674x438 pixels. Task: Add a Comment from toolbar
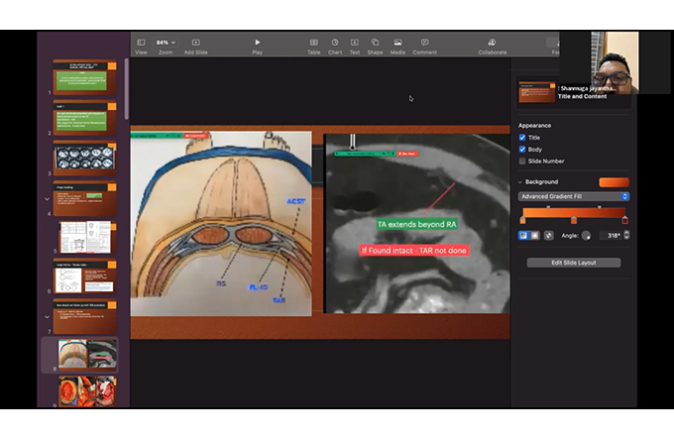point(424,47)
